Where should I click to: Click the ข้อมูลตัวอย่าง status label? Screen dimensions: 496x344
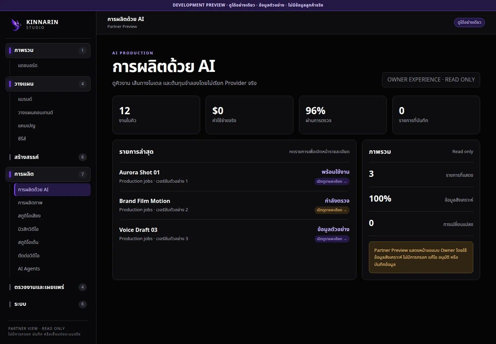tap(333, 229)
